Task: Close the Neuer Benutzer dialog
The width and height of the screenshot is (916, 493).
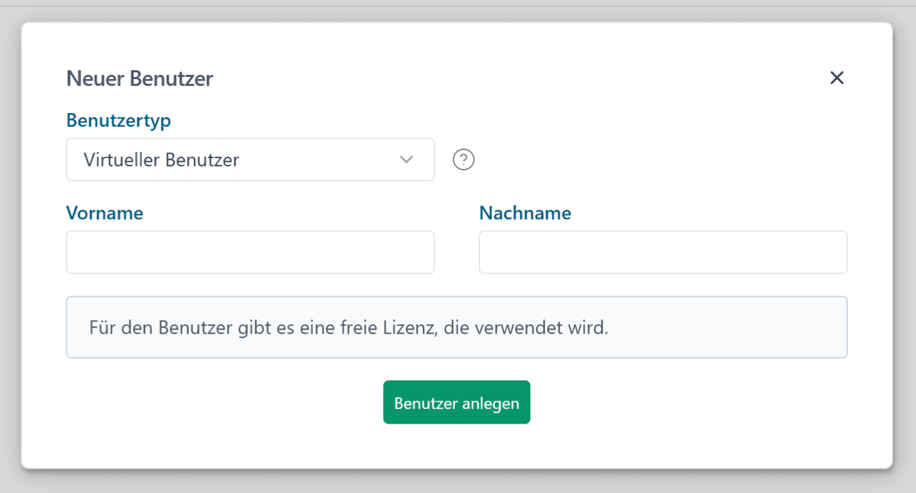Action: [837, 78]
